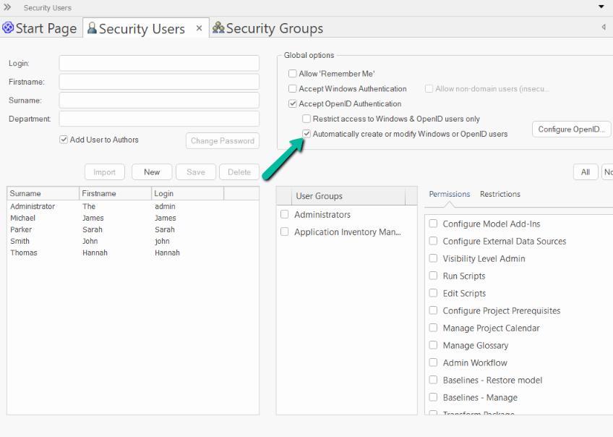Select the Thomas user row

click(133, 253)
